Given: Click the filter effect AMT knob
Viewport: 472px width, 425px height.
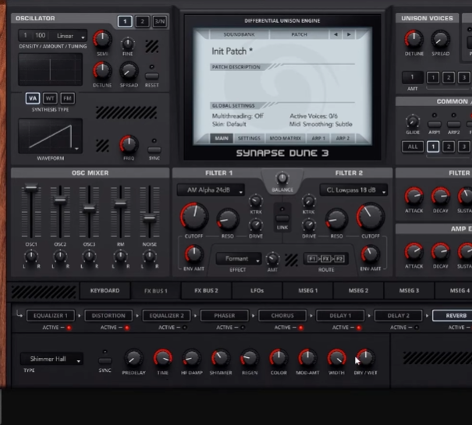Looking at the screenshot, I should pos(272,259).
